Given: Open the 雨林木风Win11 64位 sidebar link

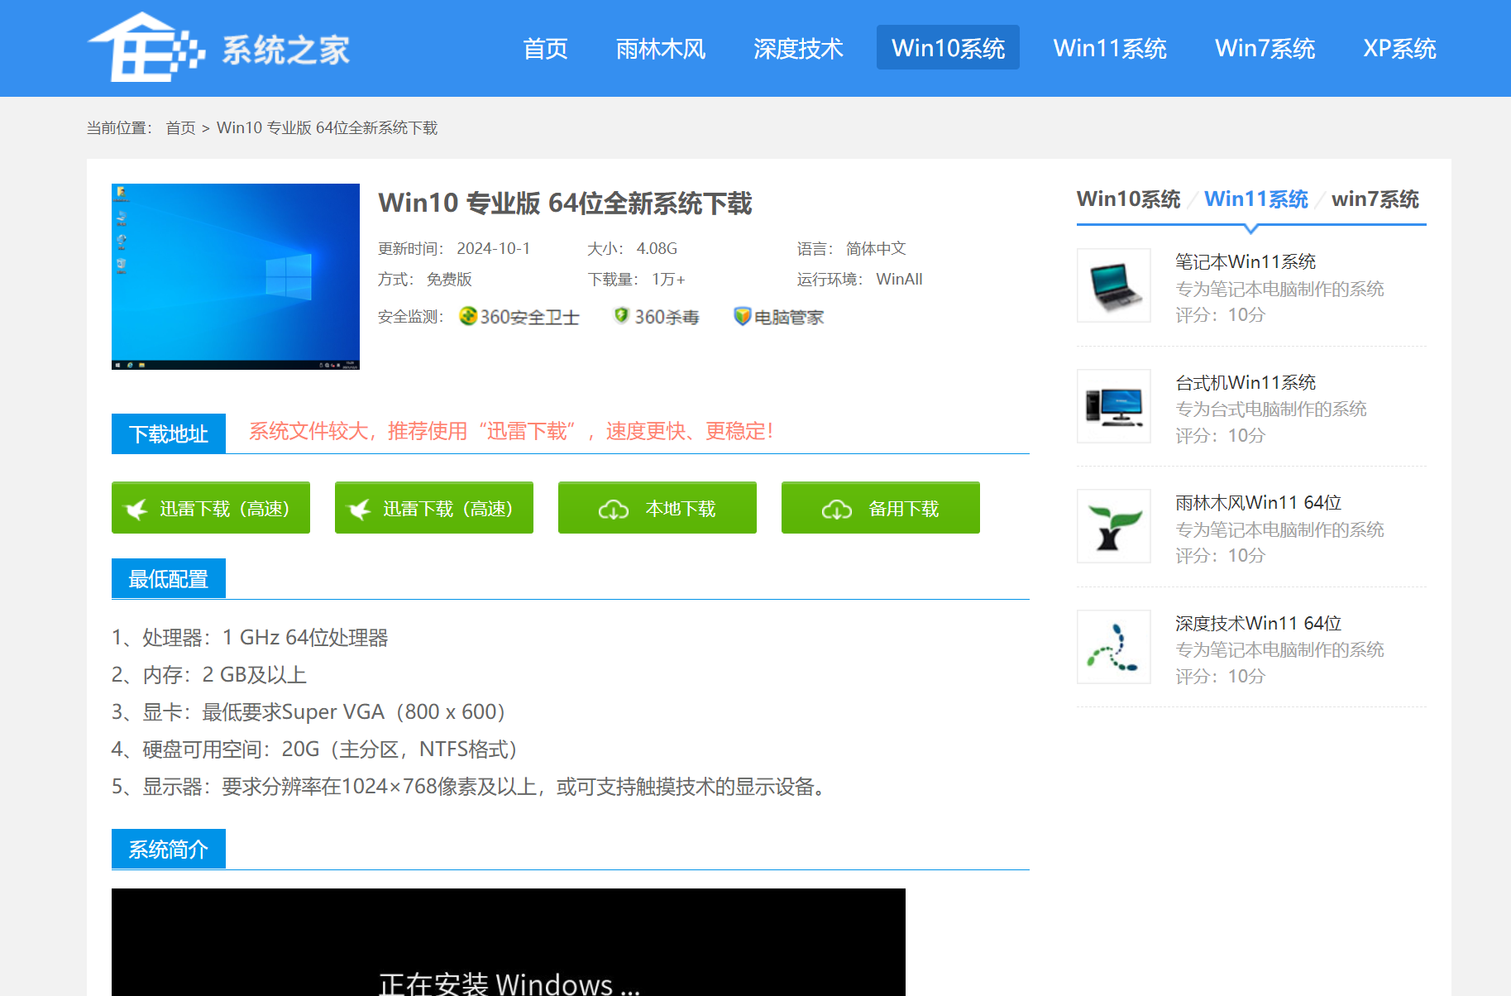Looking at the screenshot, I should [x=1258, y=502].
